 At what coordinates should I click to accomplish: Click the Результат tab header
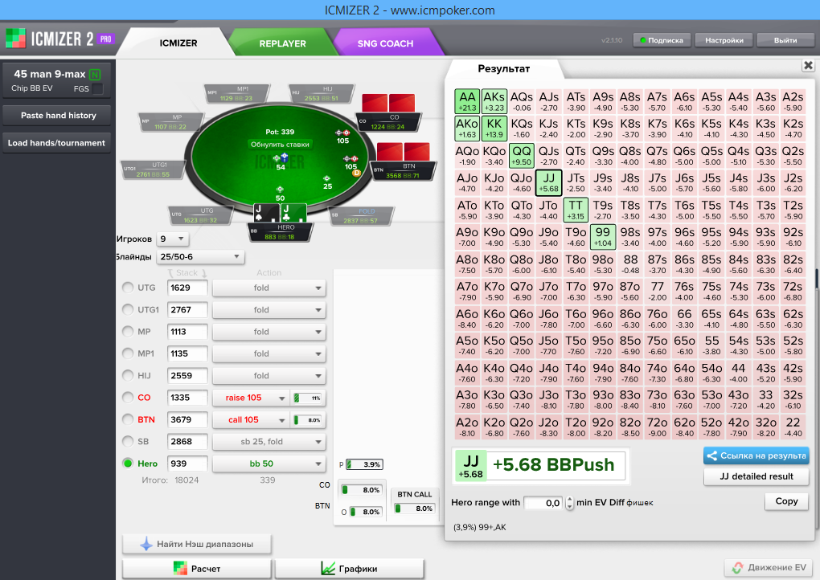[x=503, y=68]
